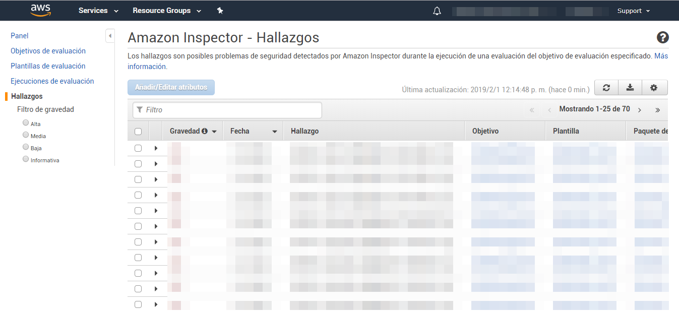The image size is (679, 312).
Task: Jump to the last results page
Action: tap(657, 110)
